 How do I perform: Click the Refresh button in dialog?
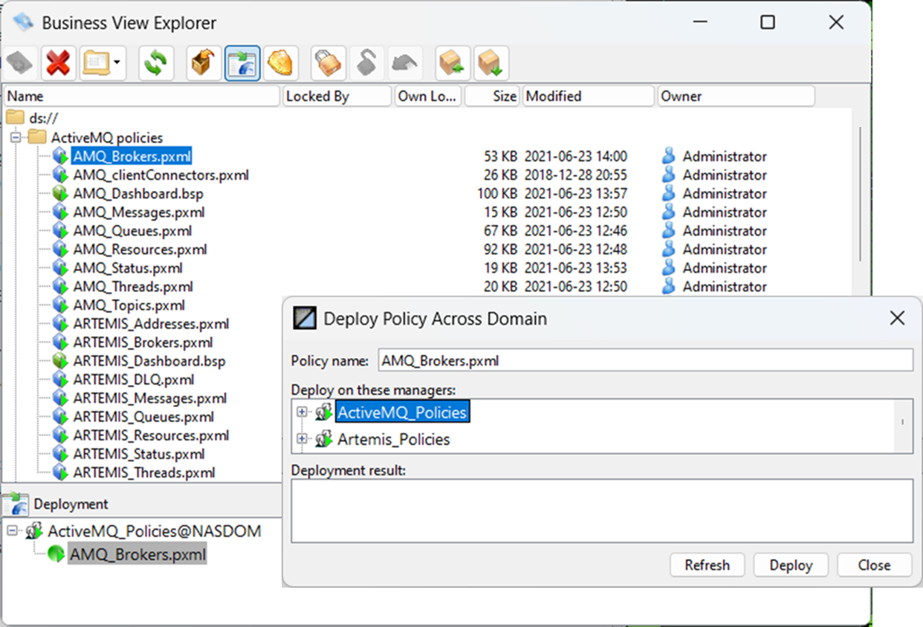[x=707, y=565]
